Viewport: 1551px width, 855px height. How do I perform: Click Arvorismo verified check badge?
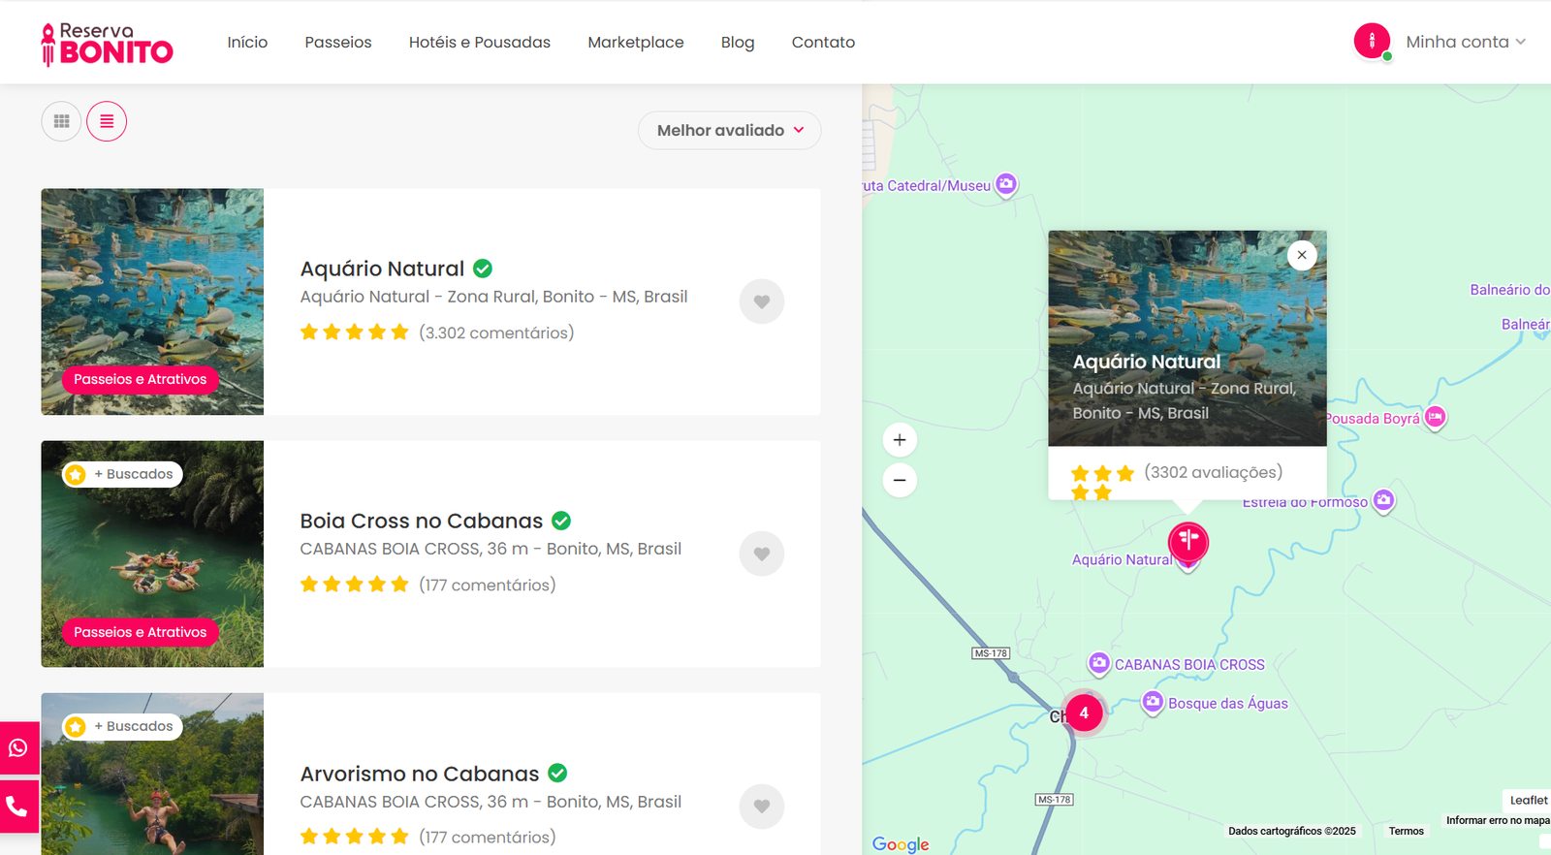pos(557,773)
